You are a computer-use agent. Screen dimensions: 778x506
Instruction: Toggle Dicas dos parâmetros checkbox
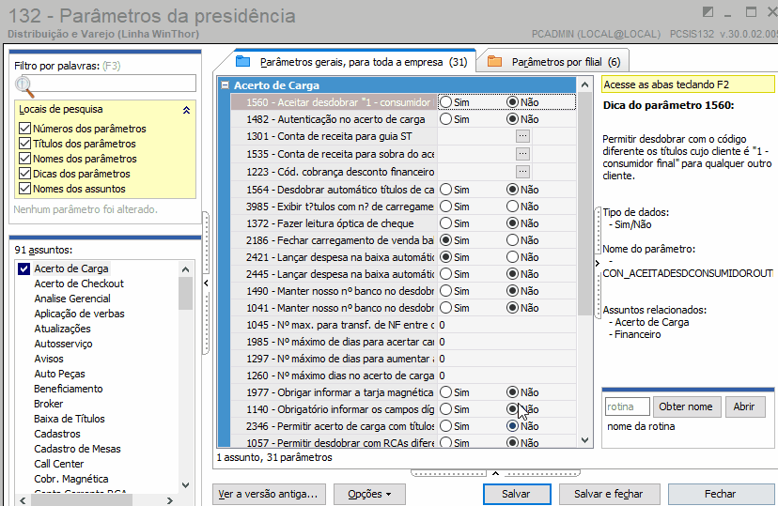(x=24, y=174)
